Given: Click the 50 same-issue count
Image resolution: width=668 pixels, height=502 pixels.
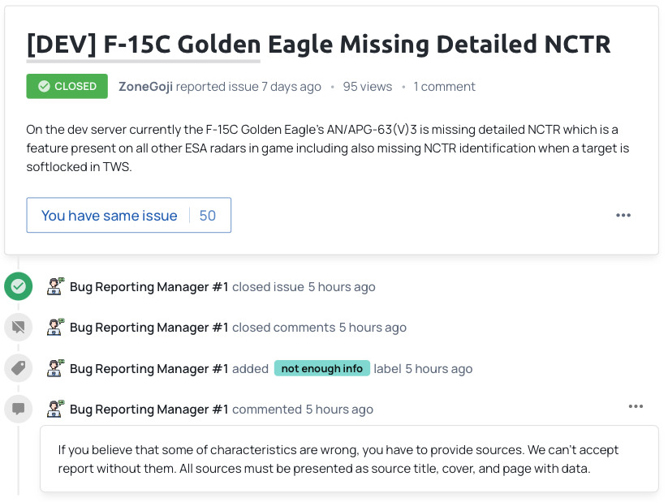Looking at the screenshot, I should click(208, 216).
